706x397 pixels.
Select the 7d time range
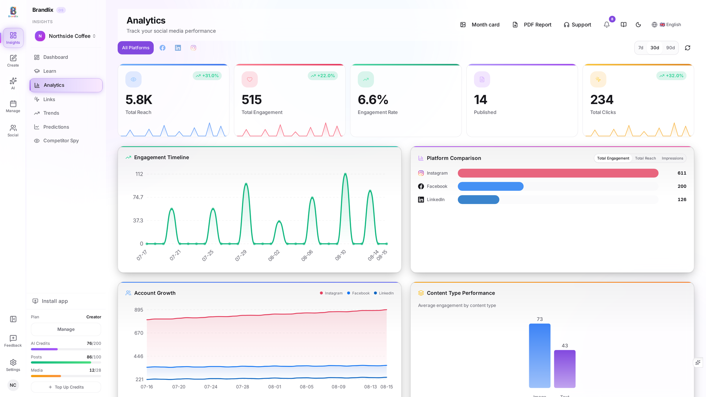click(x=641, y=48)
